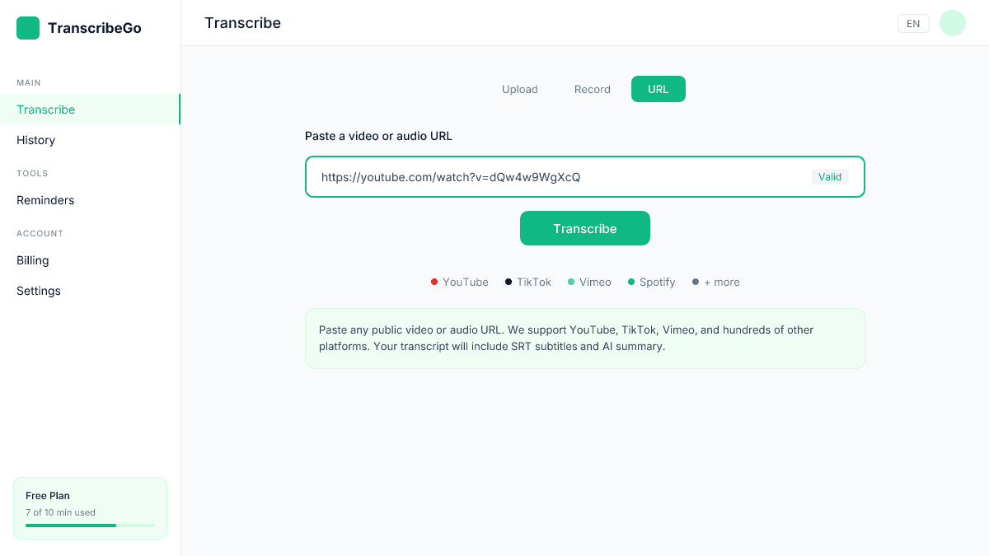This screenshot has width=989, height=556.
Task: Open Reminders from the sidebar
Action: point(45,200)
